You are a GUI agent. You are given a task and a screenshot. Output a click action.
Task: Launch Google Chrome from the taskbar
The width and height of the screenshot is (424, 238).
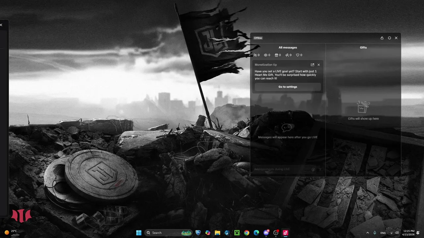[x=246, y=233]
